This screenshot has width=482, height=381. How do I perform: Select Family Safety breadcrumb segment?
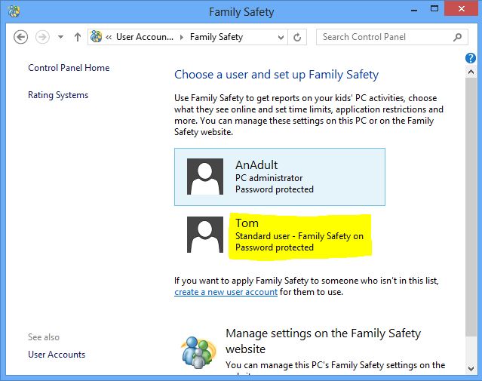(216, 37)
